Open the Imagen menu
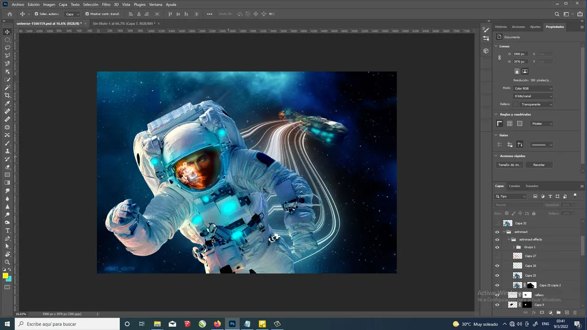Viewport: 587px width, 330px height. pyautogui.click(x=49, y=4)
